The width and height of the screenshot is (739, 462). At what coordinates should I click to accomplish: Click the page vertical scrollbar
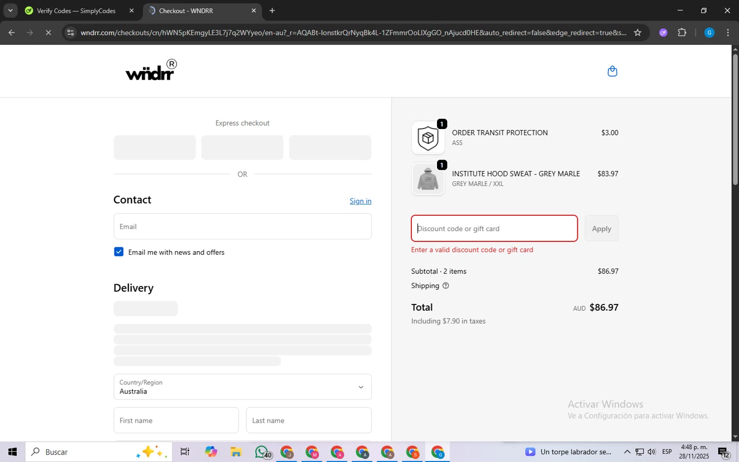click(x=735, y=120)
